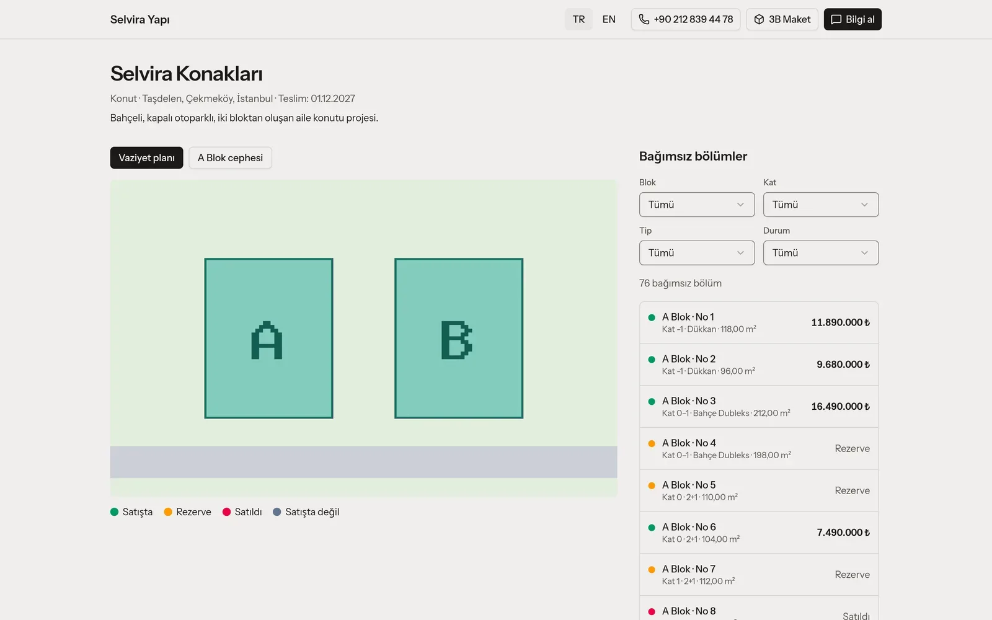Switch language to TR
This screenshot has width=992, height=620.
pyautogui.click(x=578, y=19)
